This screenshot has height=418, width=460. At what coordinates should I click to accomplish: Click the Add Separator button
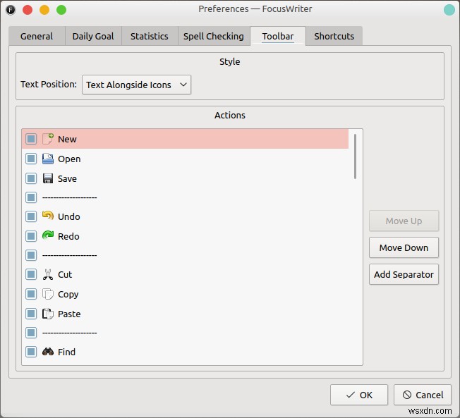pos(404,274)
